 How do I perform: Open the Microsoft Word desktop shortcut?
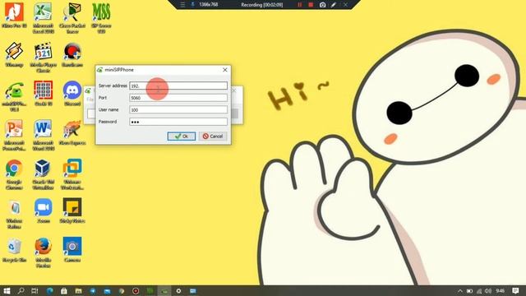[x=44, y=135]
